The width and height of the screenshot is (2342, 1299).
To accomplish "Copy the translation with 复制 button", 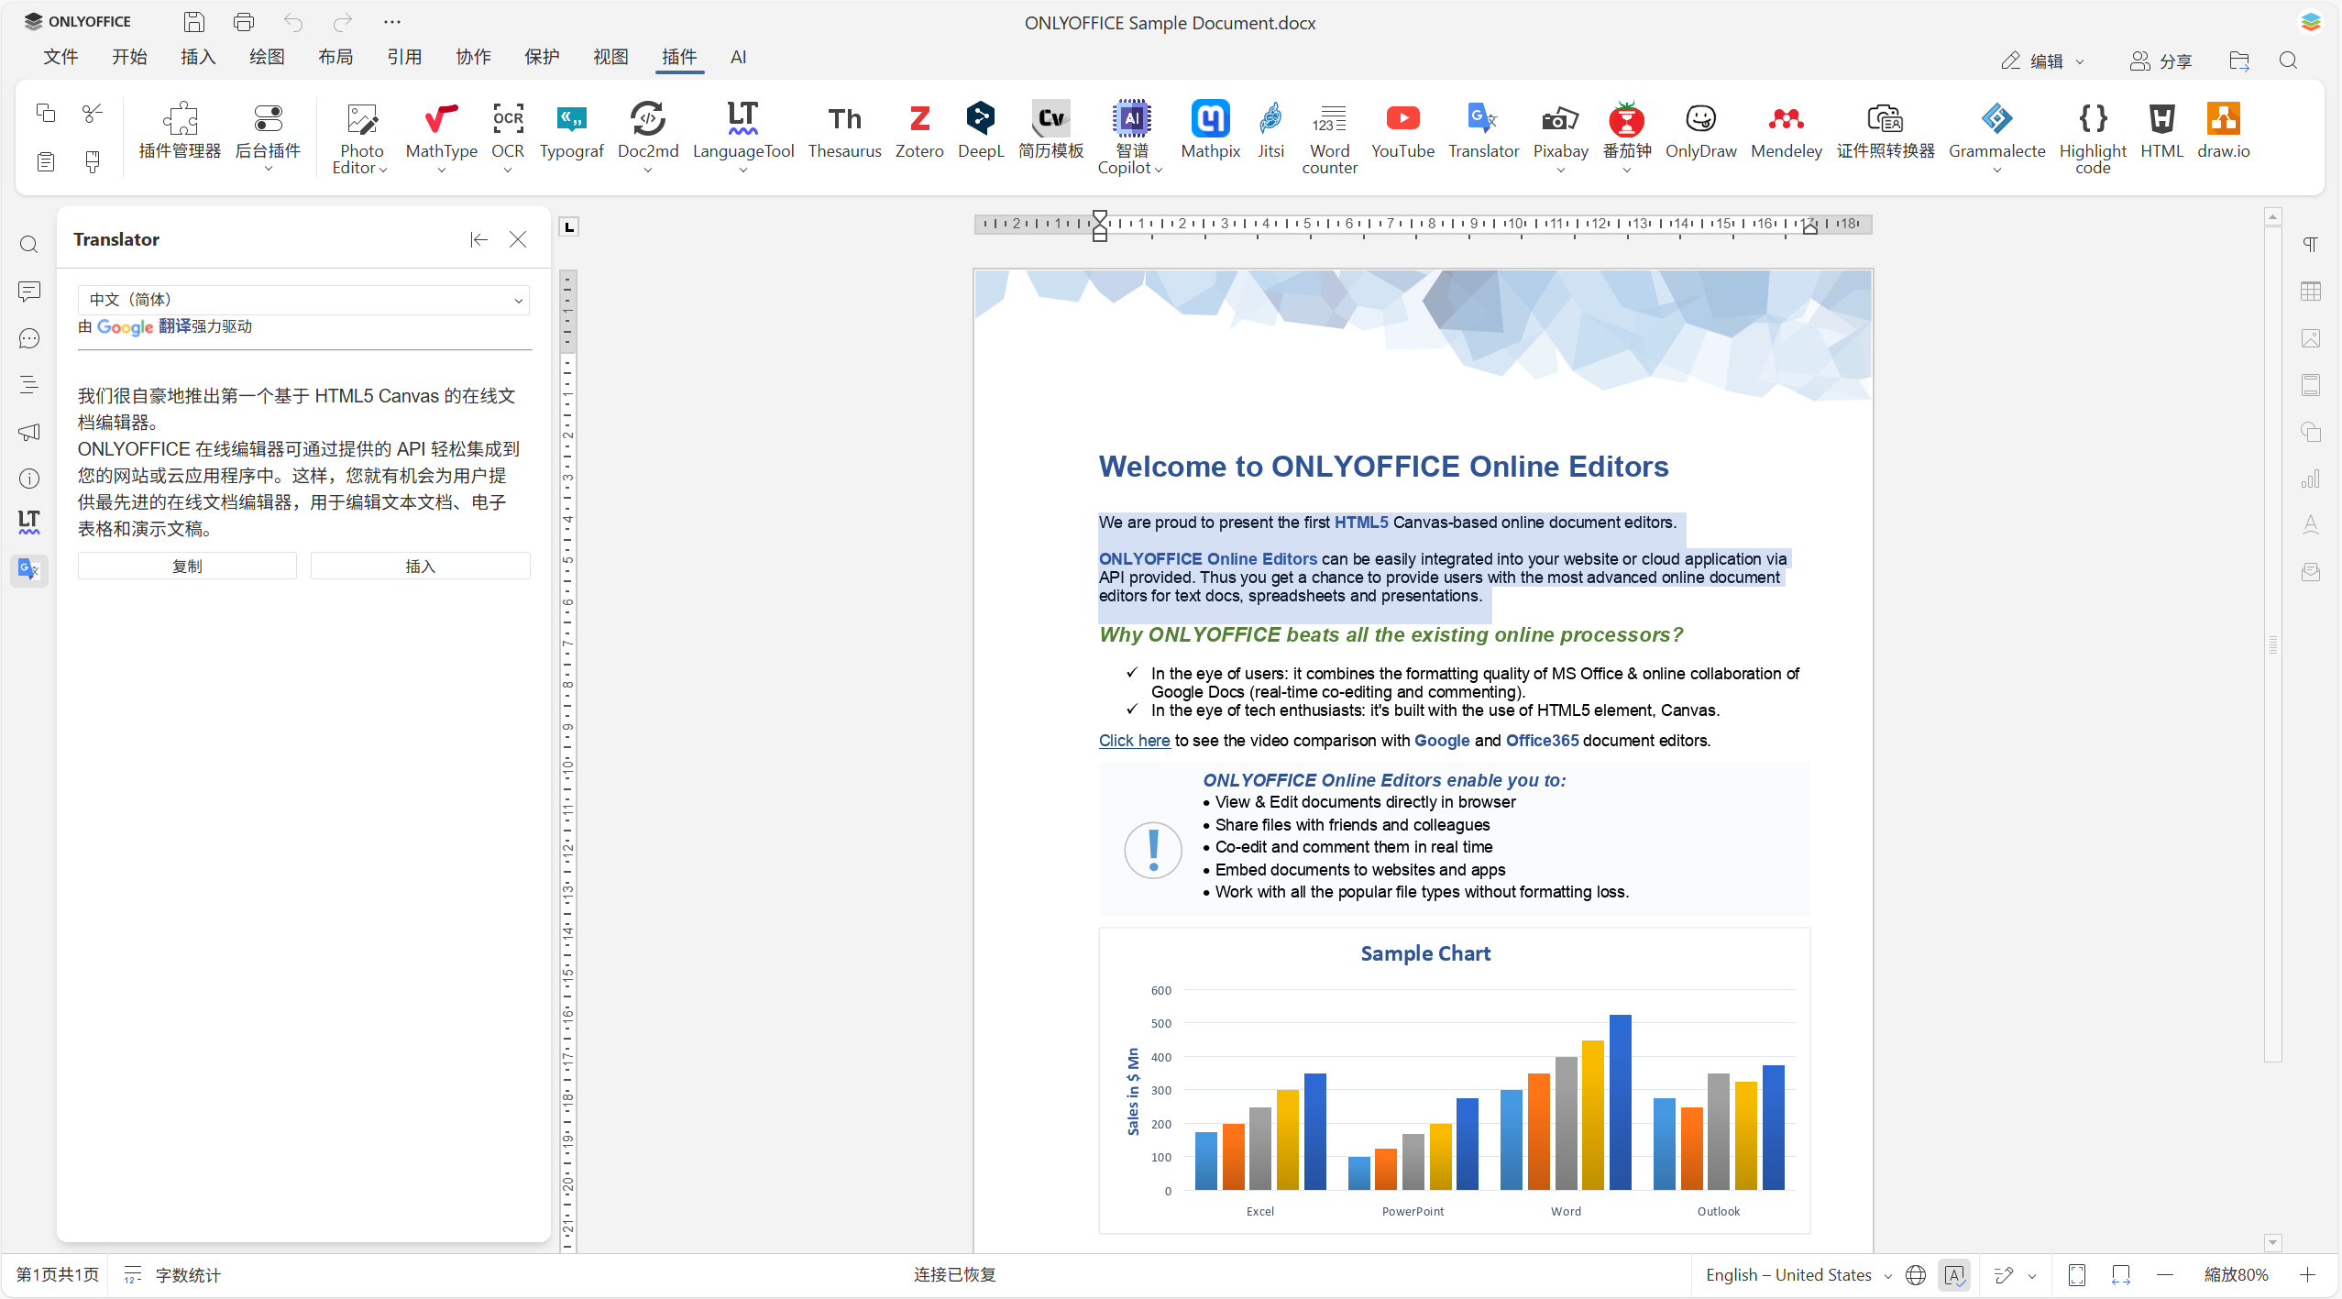I will (187, 567).
